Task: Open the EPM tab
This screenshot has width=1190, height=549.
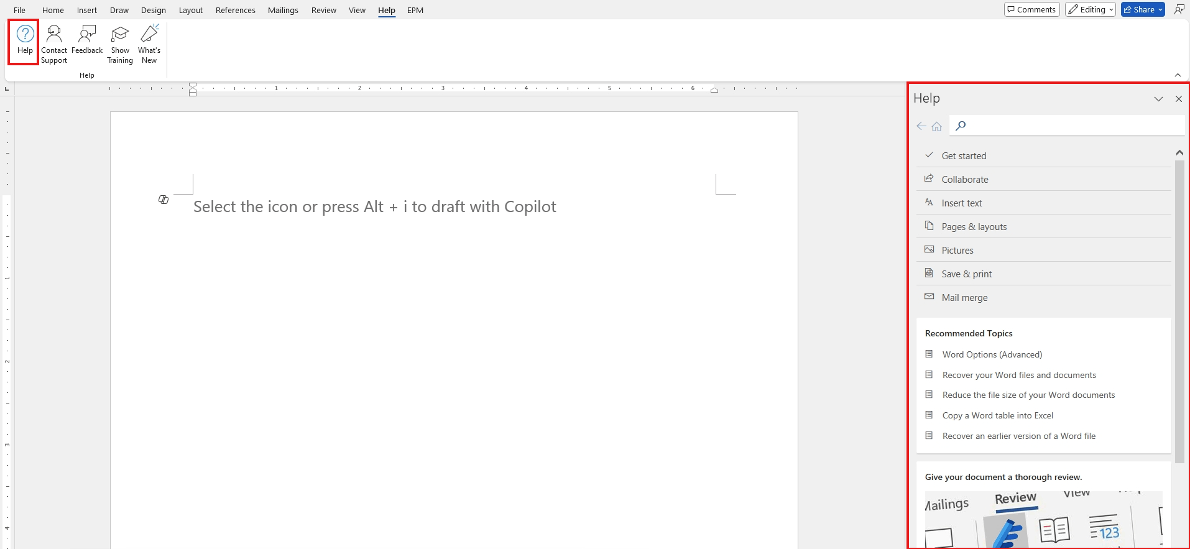Action: (x=415, y=10)
